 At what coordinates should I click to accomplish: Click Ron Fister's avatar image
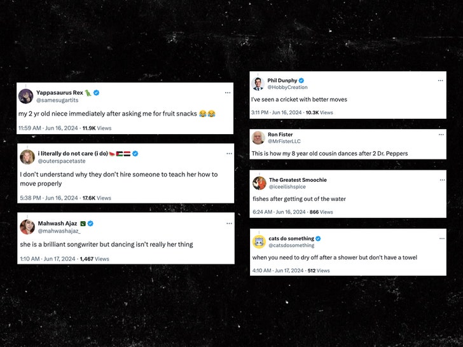pyautogui.click(x=258, y=138)
